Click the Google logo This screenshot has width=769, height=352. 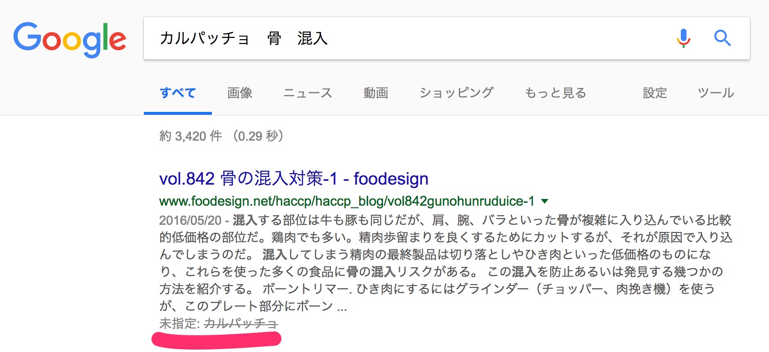[70, 39]
